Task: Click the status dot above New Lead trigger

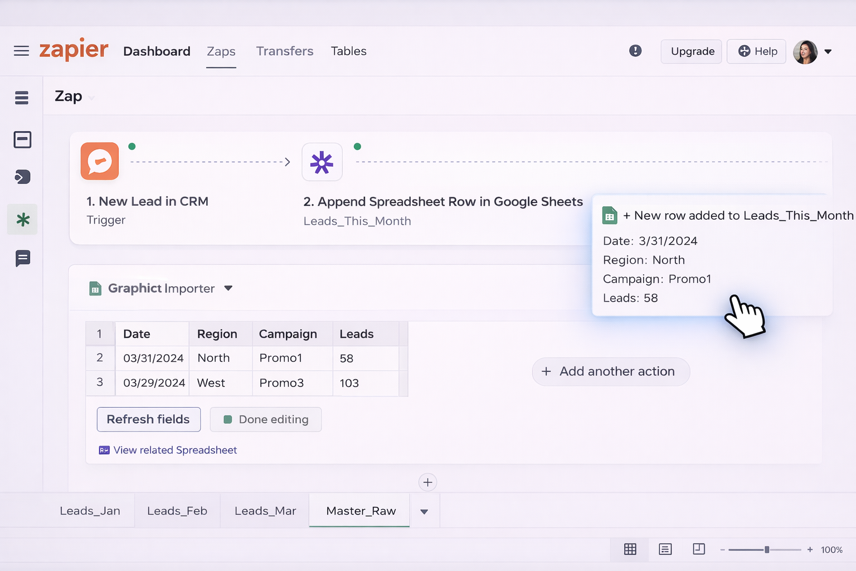Action: tap(132, 147)
